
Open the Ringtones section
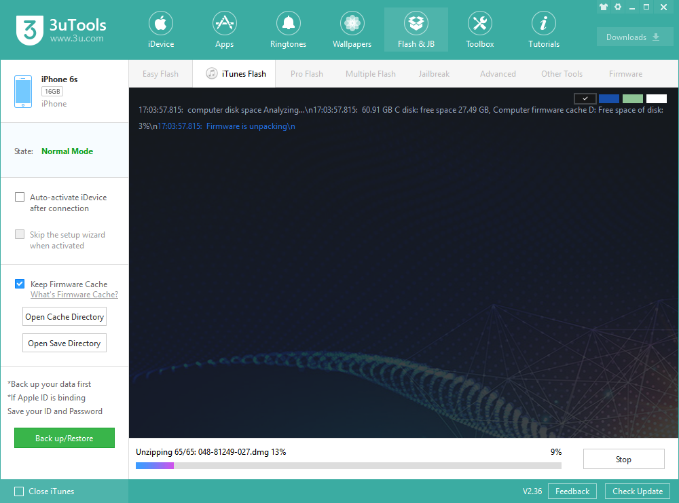click(288, 29)
